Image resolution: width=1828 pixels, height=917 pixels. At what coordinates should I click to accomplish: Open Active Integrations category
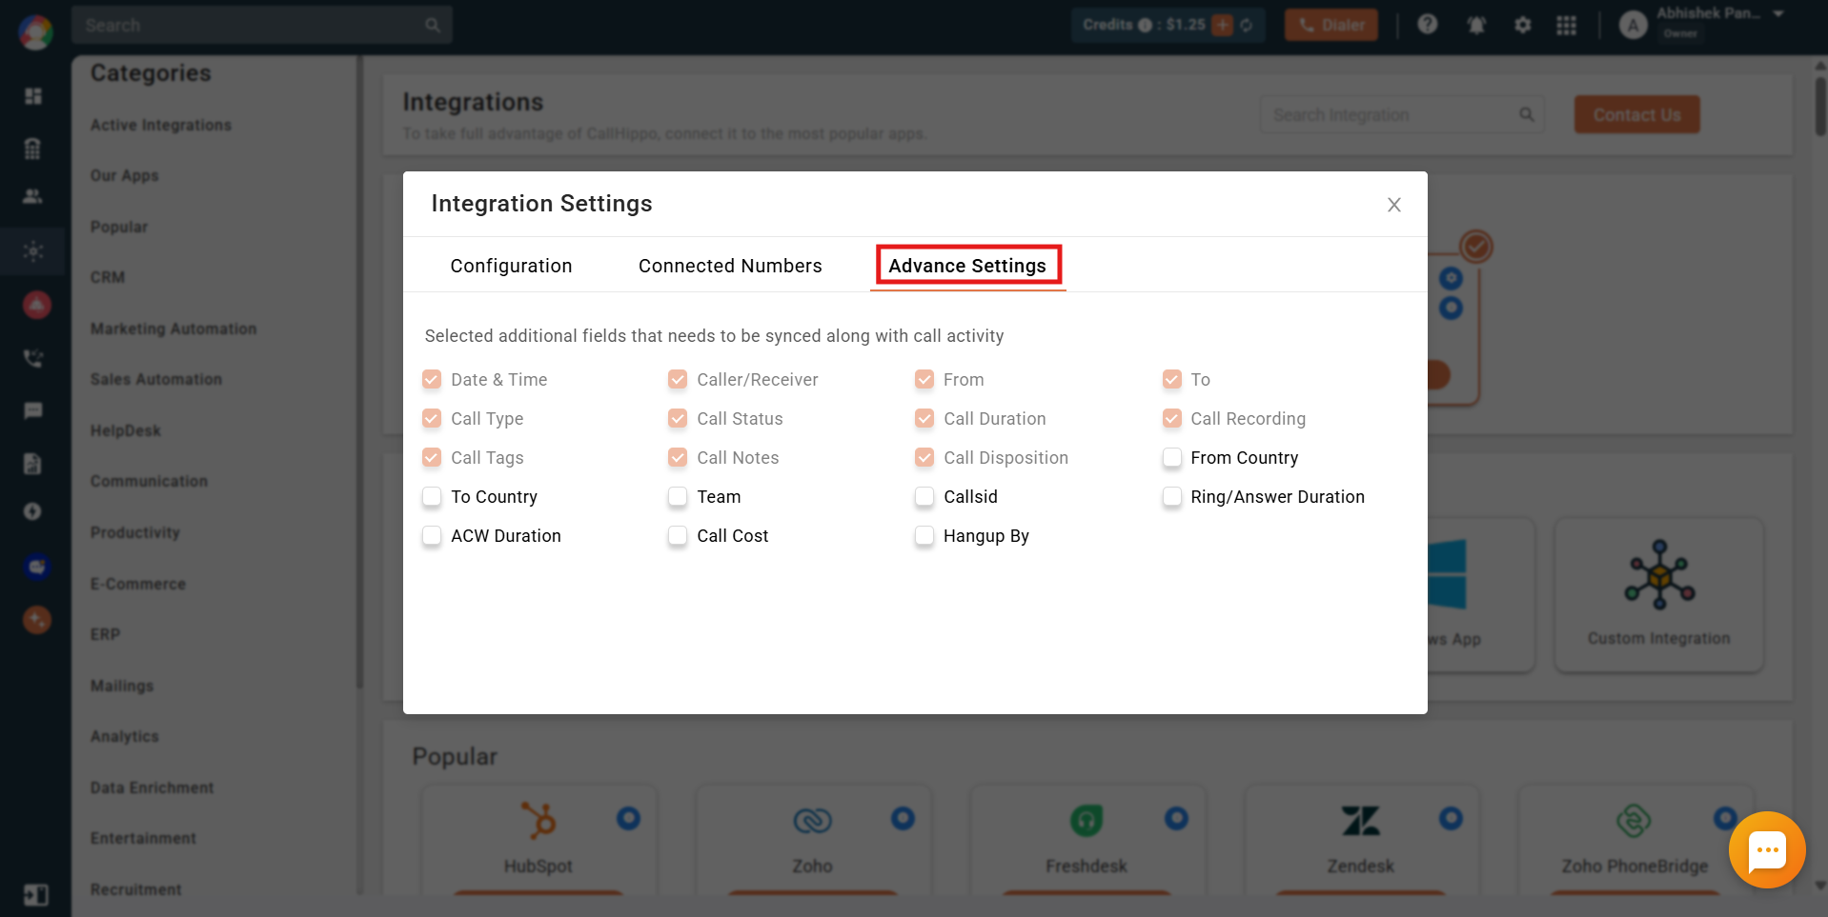click(x=161, y=125)
